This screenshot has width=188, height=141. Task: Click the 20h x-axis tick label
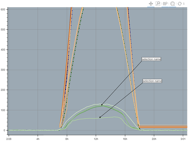[154, 139]
